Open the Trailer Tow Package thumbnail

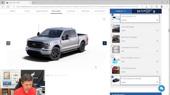tap(116, 29)
